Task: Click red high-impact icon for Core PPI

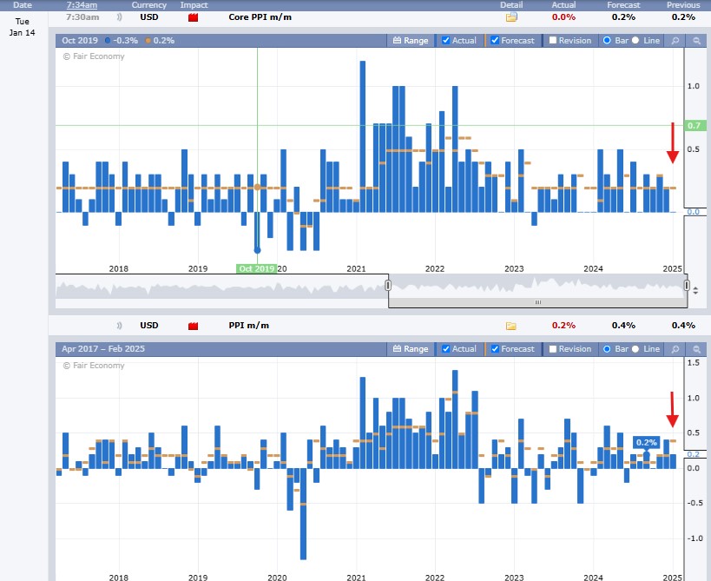Action: tap(193, 17)
